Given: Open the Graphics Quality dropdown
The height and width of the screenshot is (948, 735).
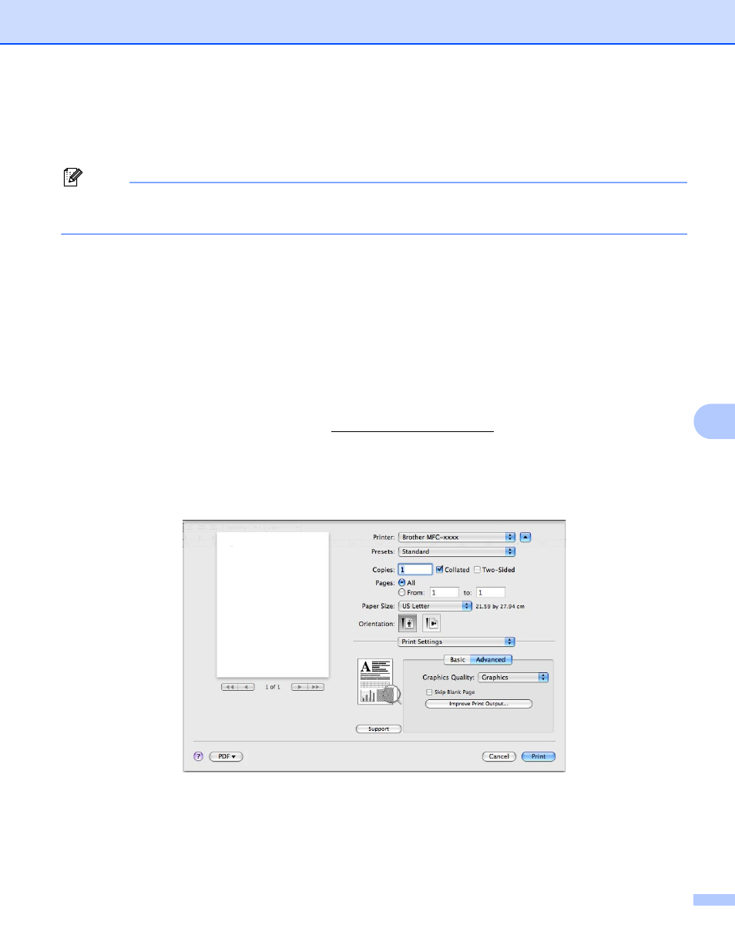Looking at the screenshot, I should [513, 678].
